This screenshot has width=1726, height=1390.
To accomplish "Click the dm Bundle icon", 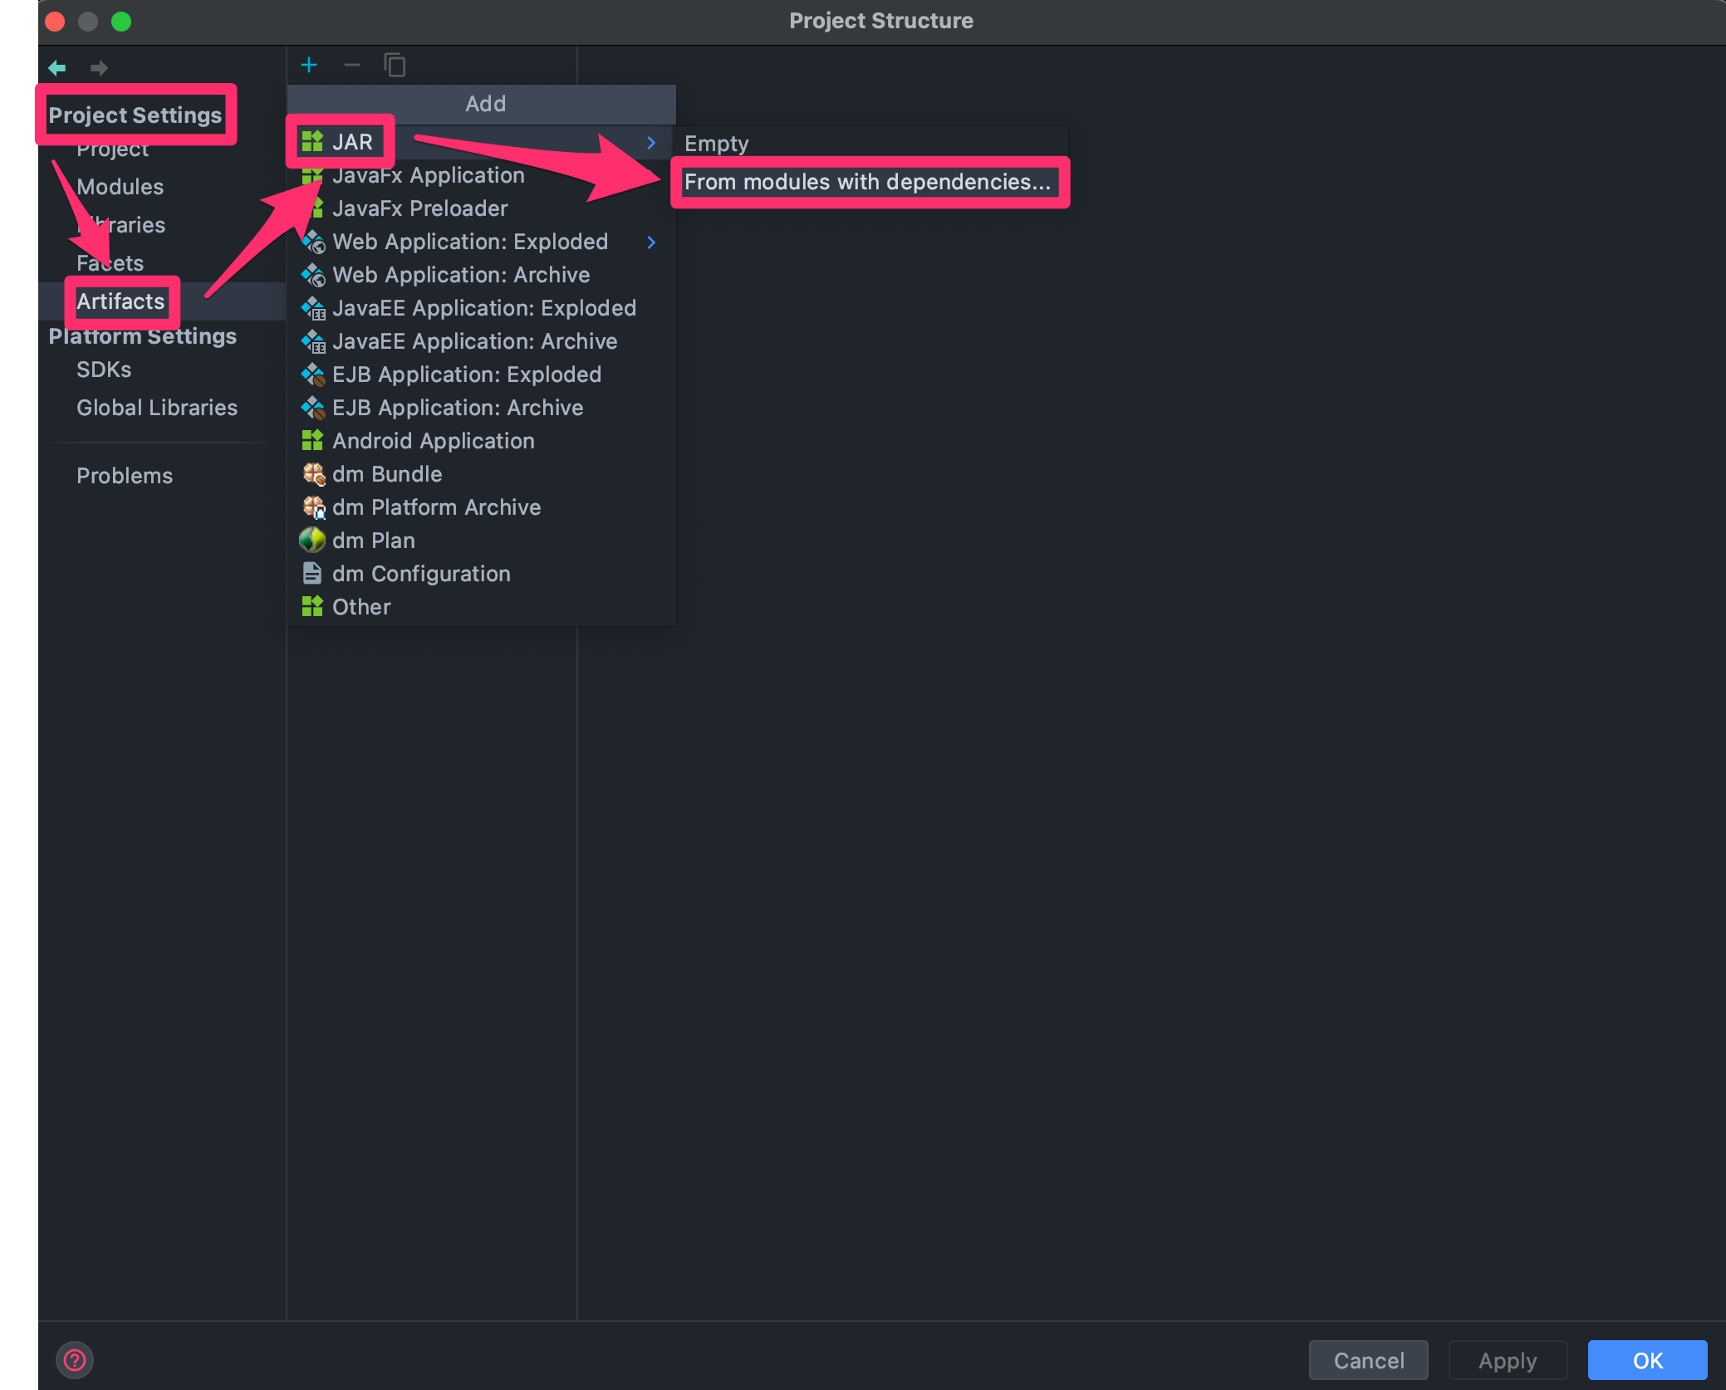I will click(313, 474).
